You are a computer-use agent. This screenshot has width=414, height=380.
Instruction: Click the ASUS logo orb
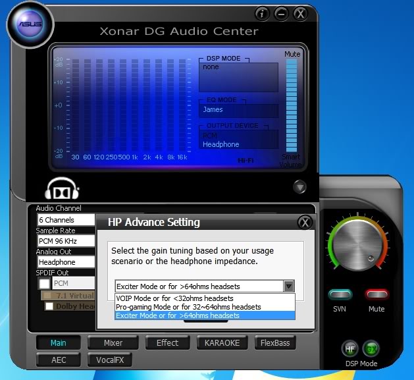click(30, 24)
